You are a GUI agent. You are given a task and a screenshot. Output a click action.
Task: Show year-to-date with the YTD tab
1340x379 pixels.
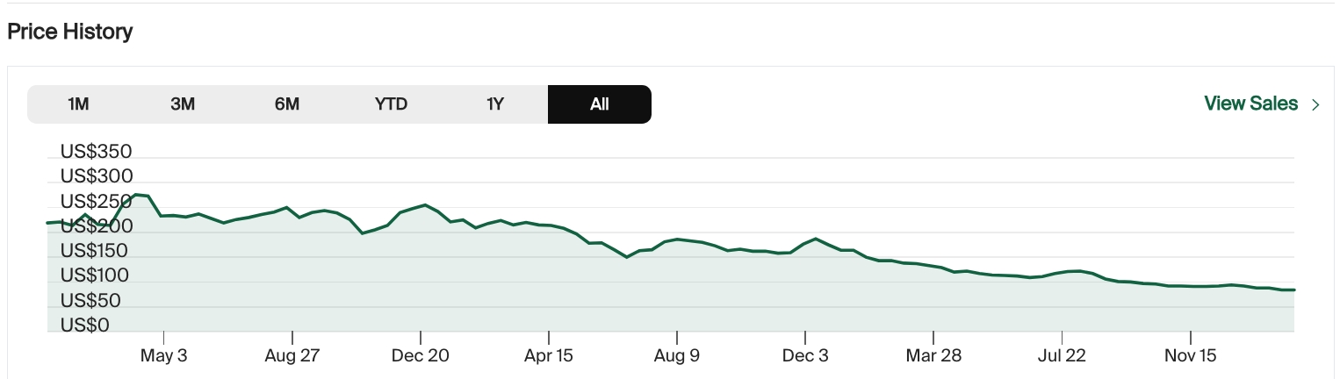[391, 104]
